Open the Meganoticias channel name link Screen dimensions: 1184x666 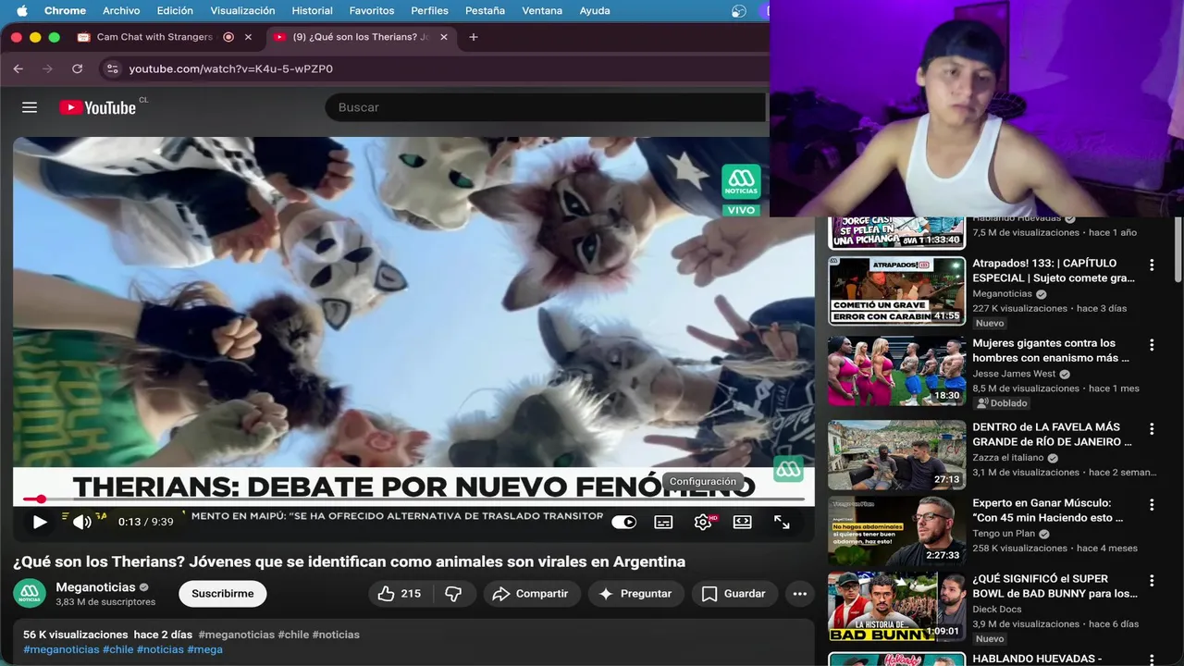(x=95, y=586)
